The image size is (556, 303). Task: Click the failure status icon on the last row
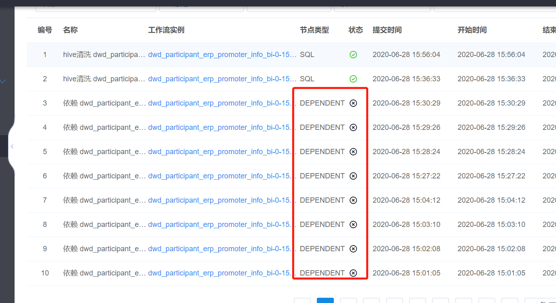[353, 273]
